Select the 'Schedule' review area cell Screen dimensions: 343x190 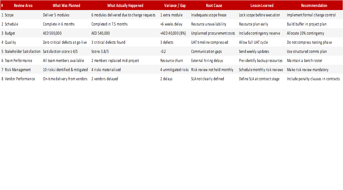11,24
